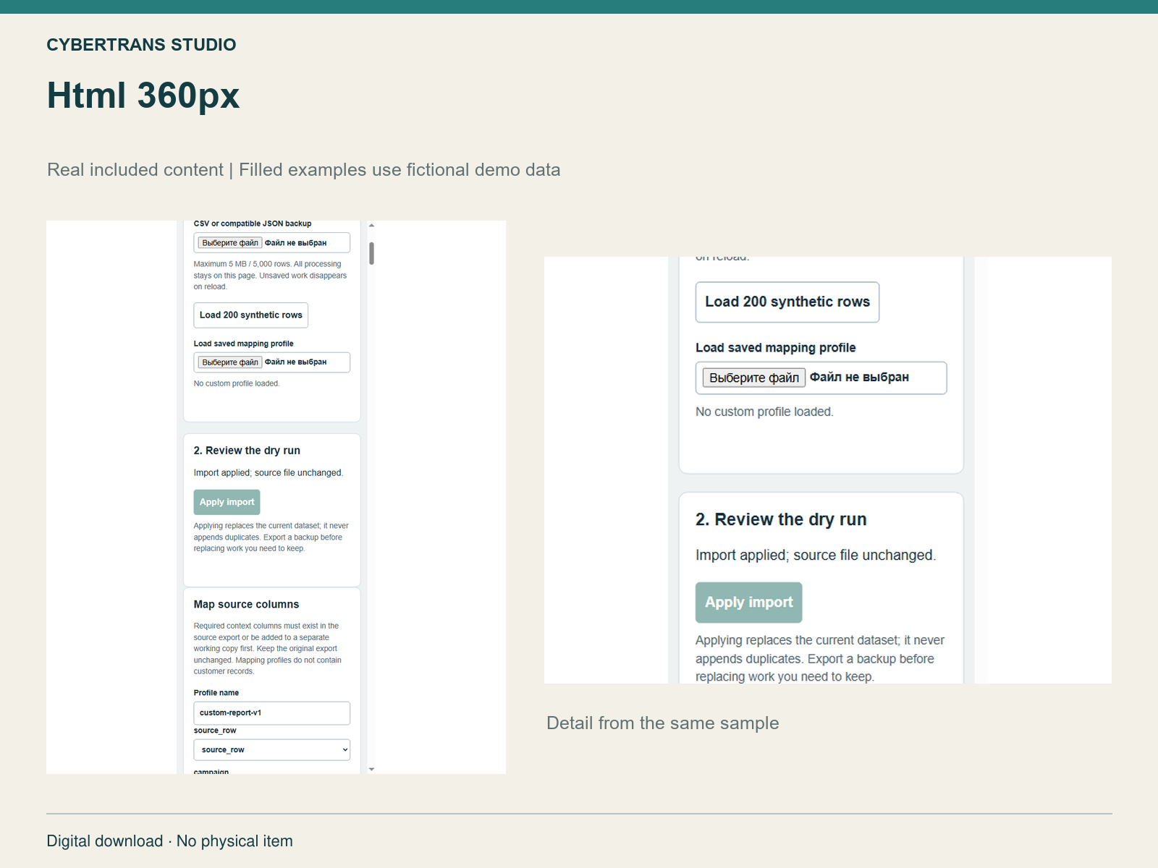Click Apply import button in detail view
This screenshot has width=1158, height=868.
pos(748,603)
